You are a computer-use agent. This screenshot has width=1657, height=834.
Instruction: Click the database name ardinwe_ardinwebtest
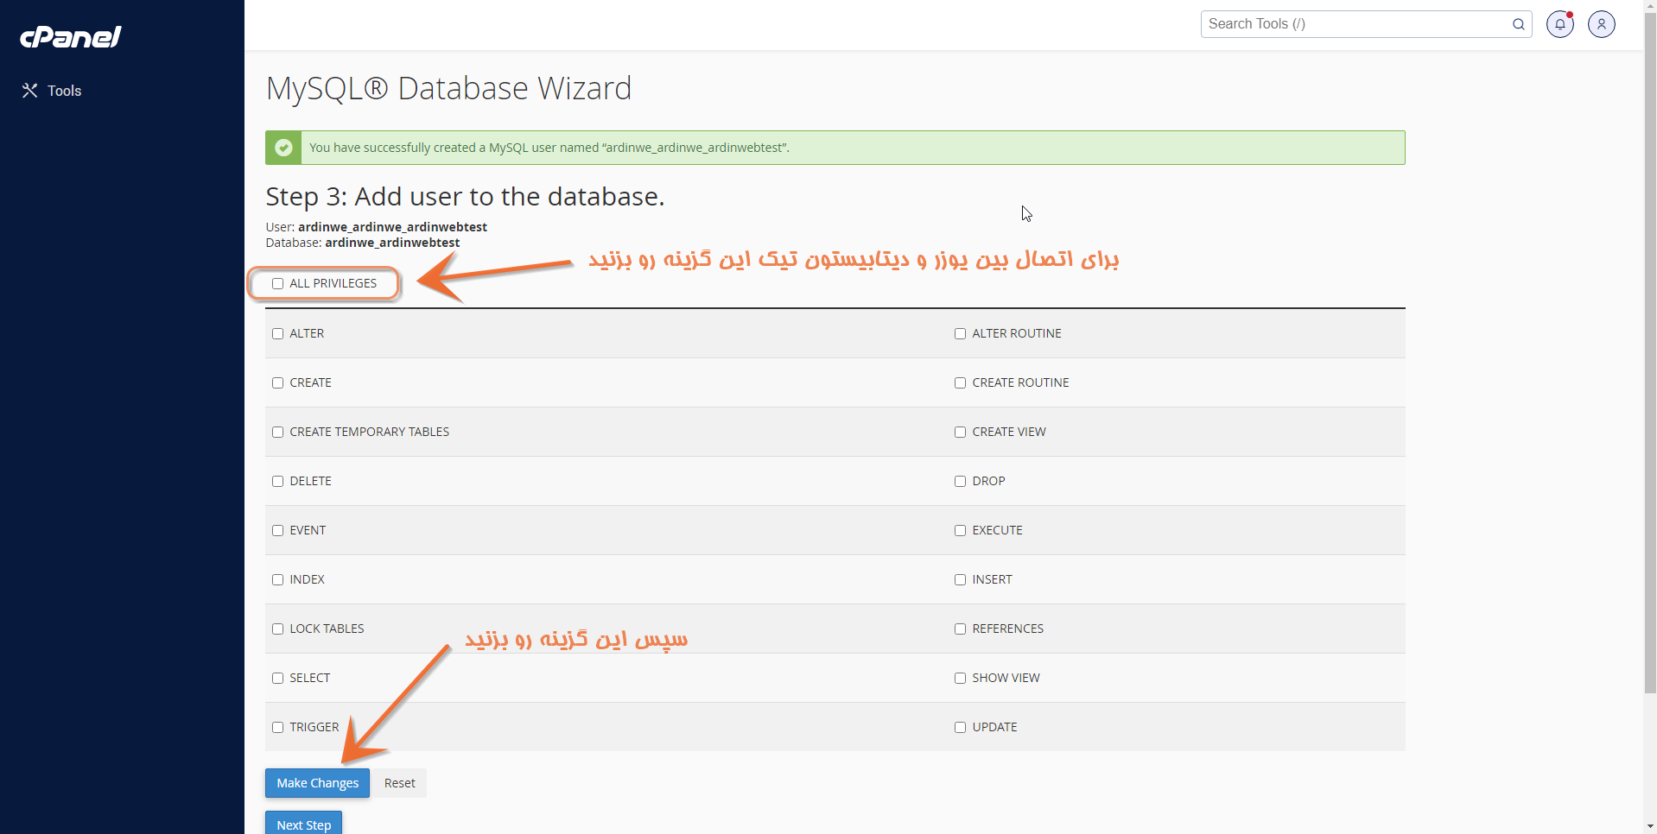392,243
